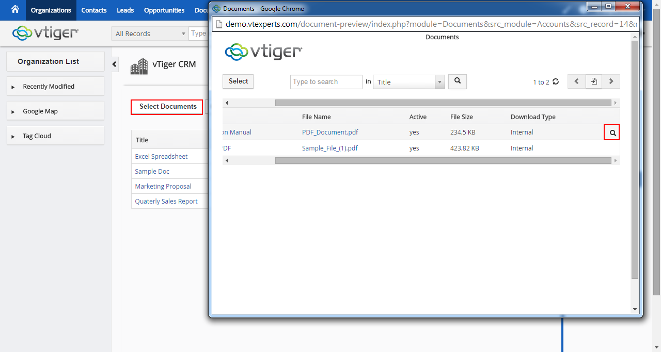Open the Marketing Proposal link
The height and width of the screenshot is (352, 661).
(x=163, y=186)
